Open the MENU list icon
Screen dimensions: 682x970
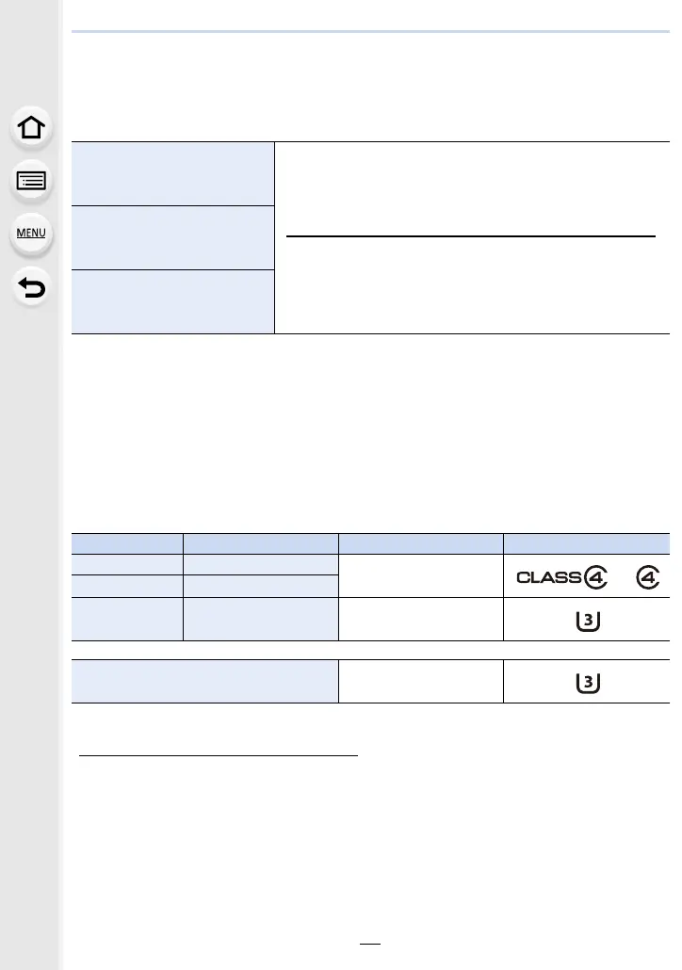tap(31, 234)
